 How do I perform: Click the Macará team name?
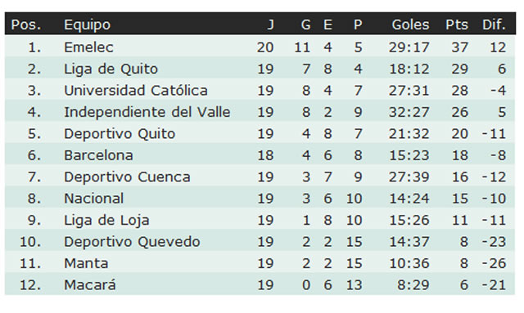tap(89, 285)
